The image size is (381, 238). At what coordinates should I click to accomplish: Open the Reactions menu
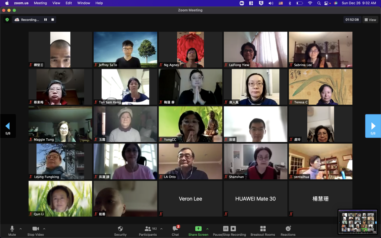coord(288,230)
